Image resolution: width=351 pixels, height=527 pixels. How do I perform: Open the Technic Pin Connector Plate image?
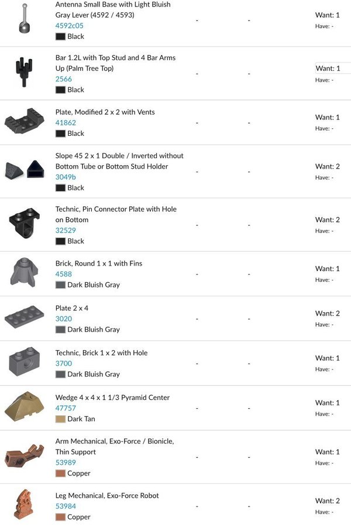click(x=24, y=224)
